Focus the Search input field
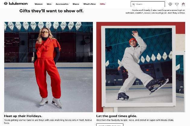Screen dimensions: 190x126 [x=148, y=4]
